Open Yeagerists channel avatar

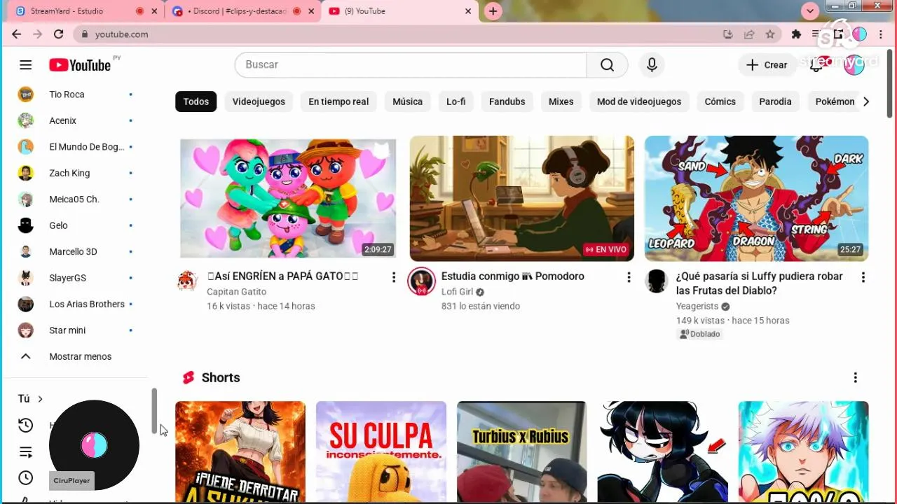pos(657,281)
